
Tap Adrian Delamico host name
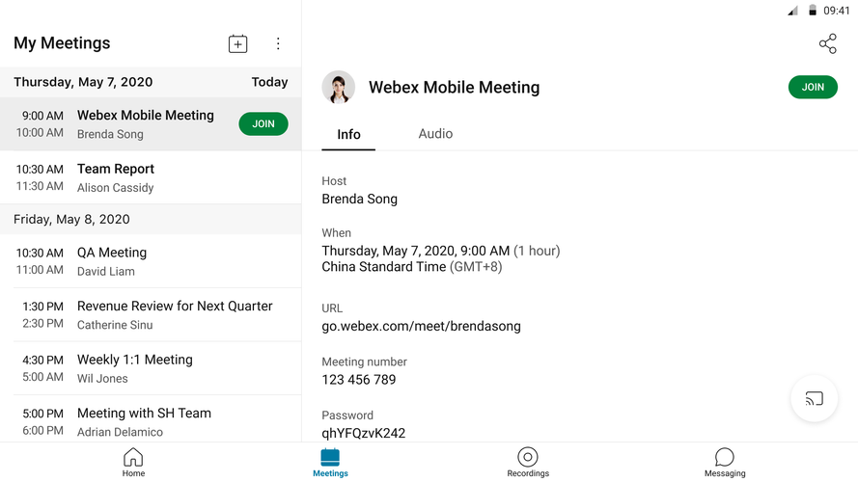(120, 432)
